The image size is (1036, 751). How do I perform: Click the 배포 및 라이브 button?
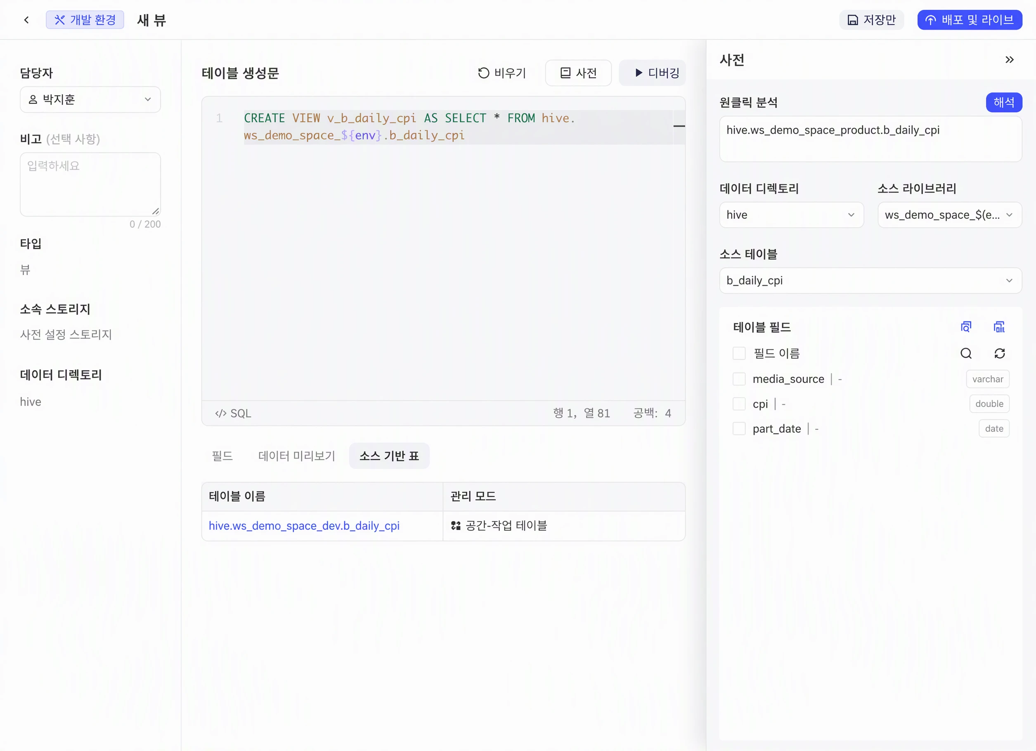[x=970, y=20]
